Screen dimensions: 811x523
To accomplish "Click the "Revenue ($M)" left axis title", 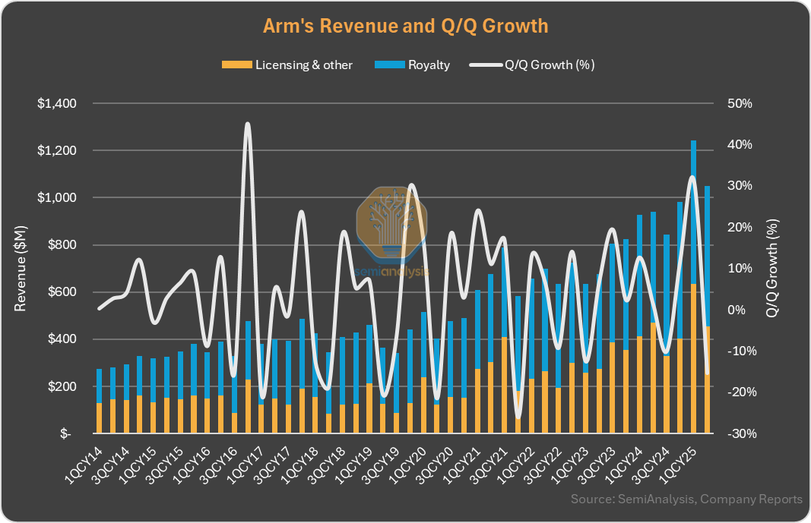I will (x=20, y=269).
